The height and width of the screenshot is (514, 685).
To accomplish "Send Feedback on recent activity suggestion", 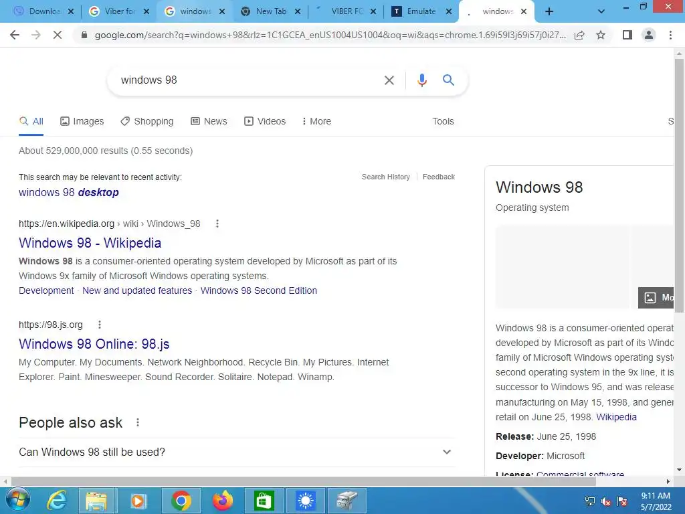I will coord(439,177).
